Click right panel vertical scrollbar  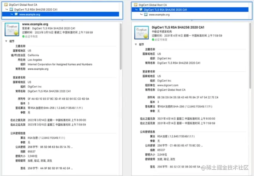pyautogui.click(x=250, y=56)
